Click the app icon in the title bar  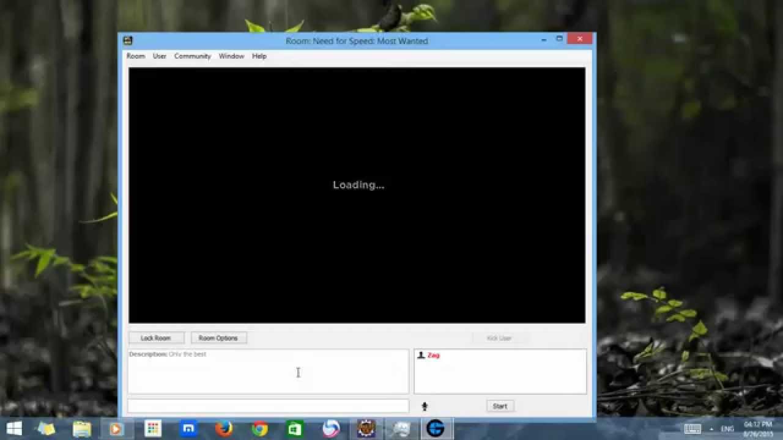[128, 41]
